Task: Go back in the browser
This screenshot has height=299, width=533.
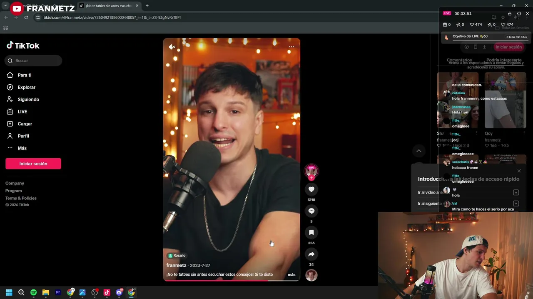Action: (x=6, y=17)
